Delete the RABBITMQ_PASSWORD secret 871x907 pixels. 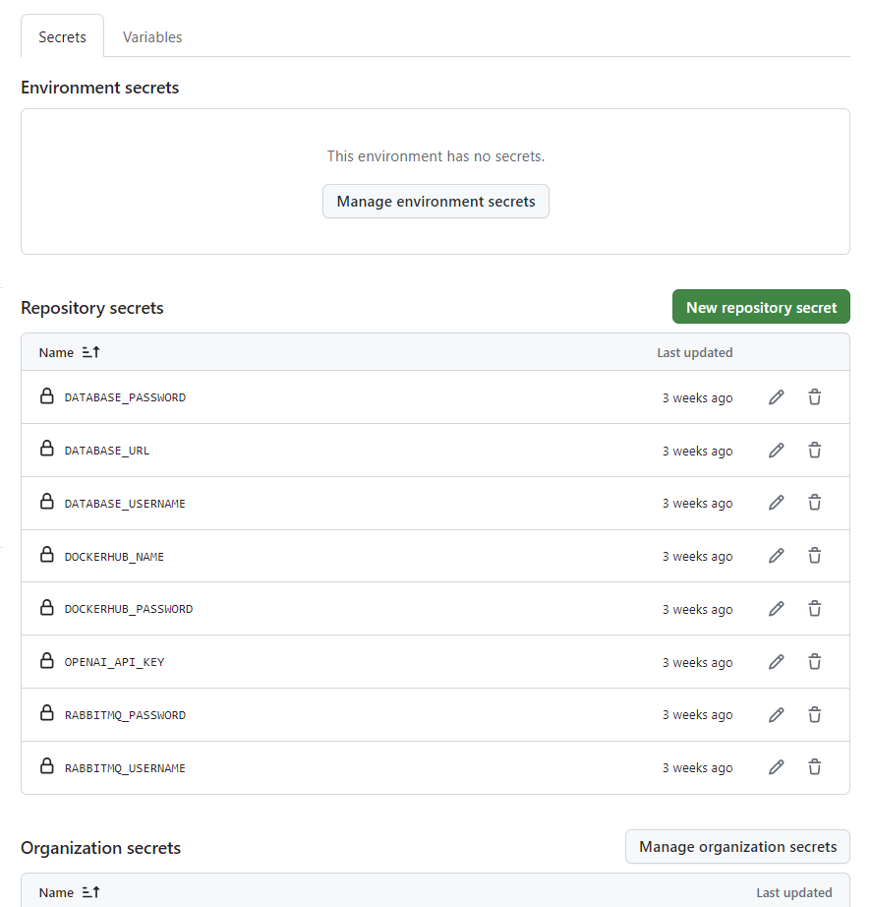tap(815, 715)
